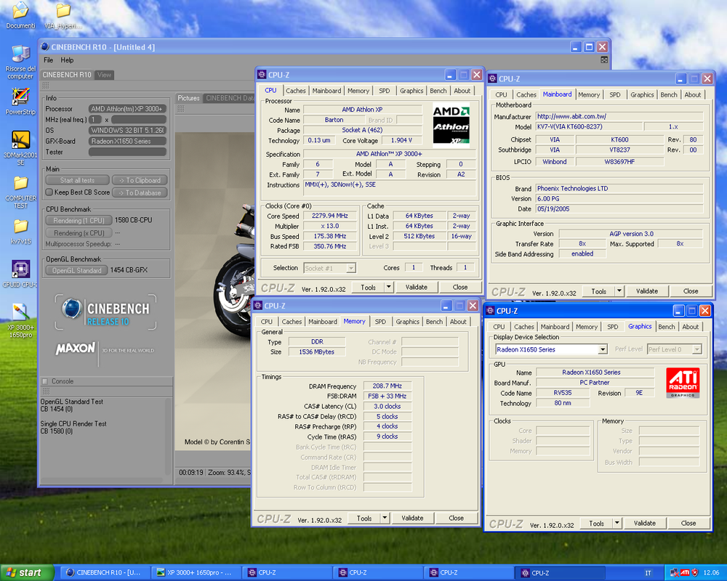727x581 pixels.
Task: Switch to Caches tab in CPU window
Action: pos(296,91)
